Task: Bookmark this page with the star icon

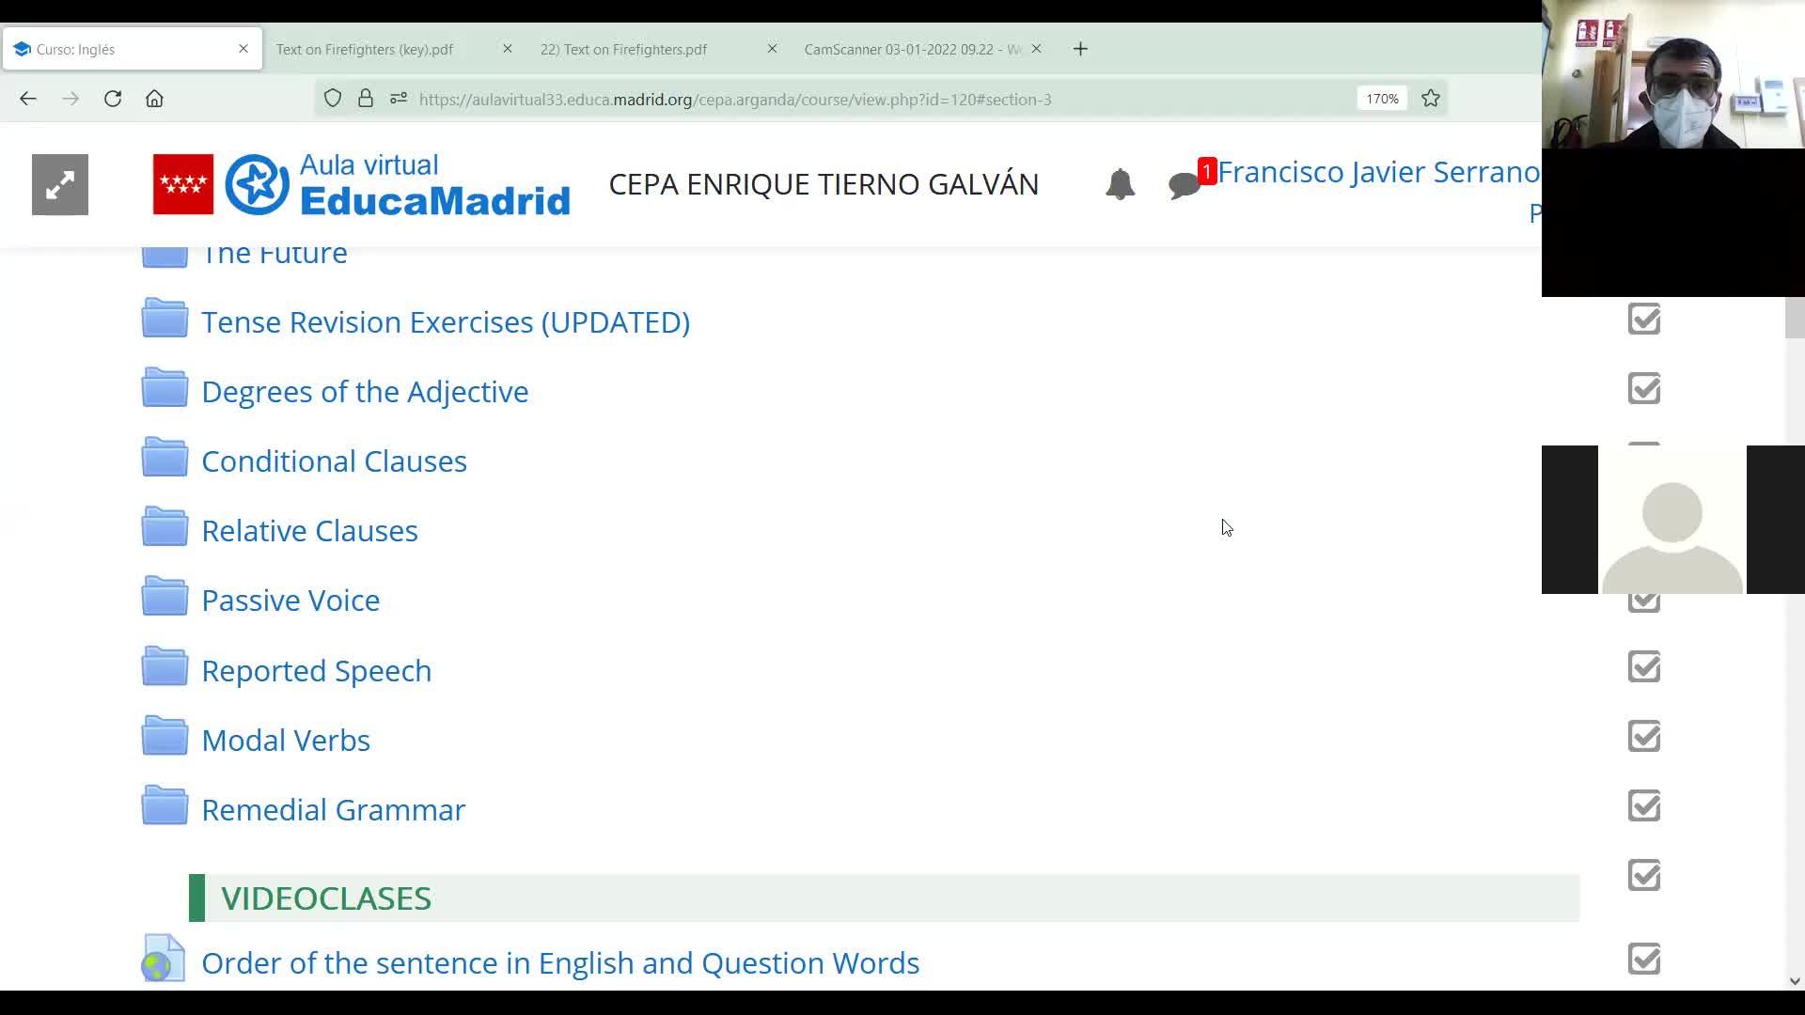Action: 1431,99
